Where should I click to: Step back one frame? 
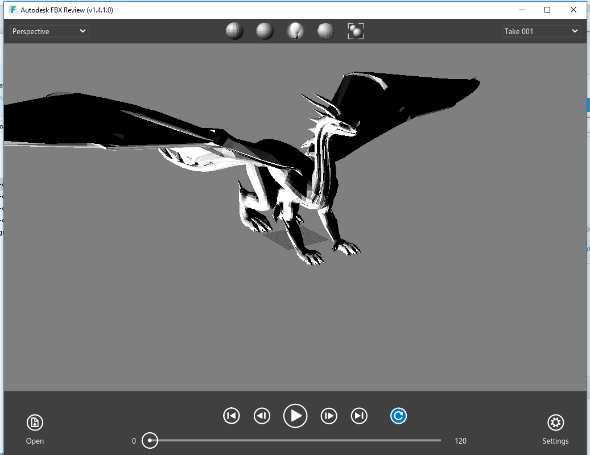[262, 416]
